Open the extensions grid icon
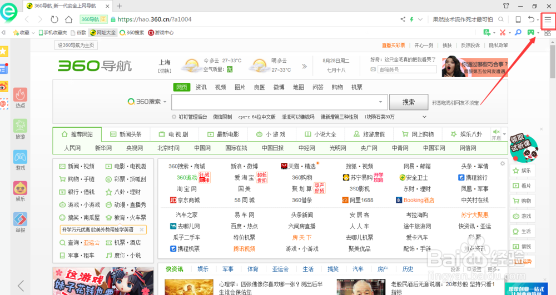 [548, 32]
